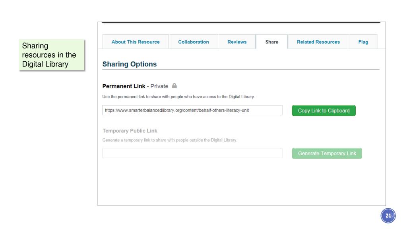Switch to the Collaboration tab
Screen dimensions: 407x229
pos(194,42)
